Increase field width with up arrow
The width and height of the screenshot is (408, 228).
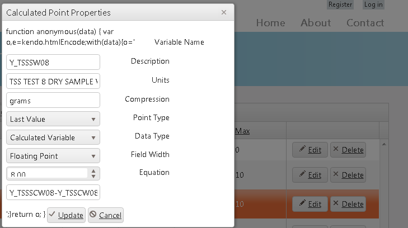coord(93,170)
